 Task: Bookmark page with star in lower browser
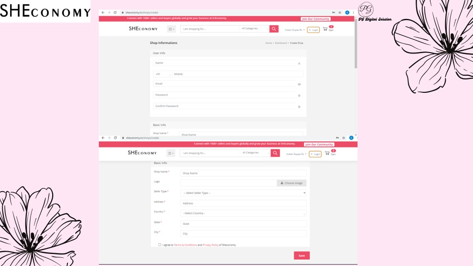[x=344, y=138]
